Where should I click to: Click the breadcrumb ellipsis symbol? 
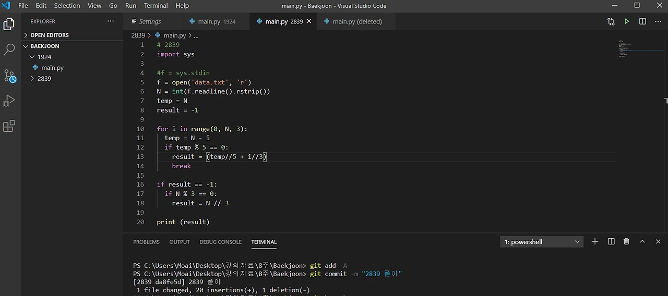pos(196,35)
